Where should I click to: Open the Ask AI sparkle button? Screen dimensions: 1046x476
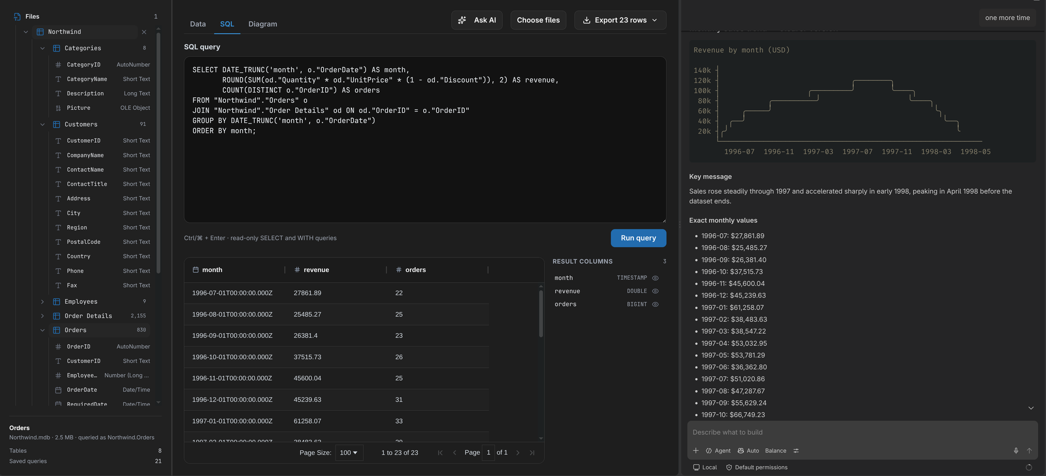pos(476,20)
